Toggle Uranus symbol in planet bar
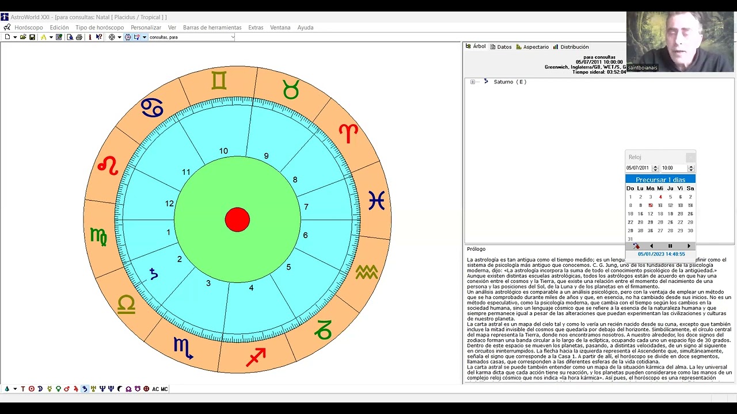This screenshot has width=737, height=414. [x=93, y=389]
